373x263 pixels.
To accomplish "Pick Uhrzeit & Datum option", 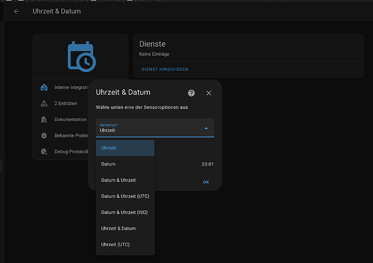I will click(125, 229).
